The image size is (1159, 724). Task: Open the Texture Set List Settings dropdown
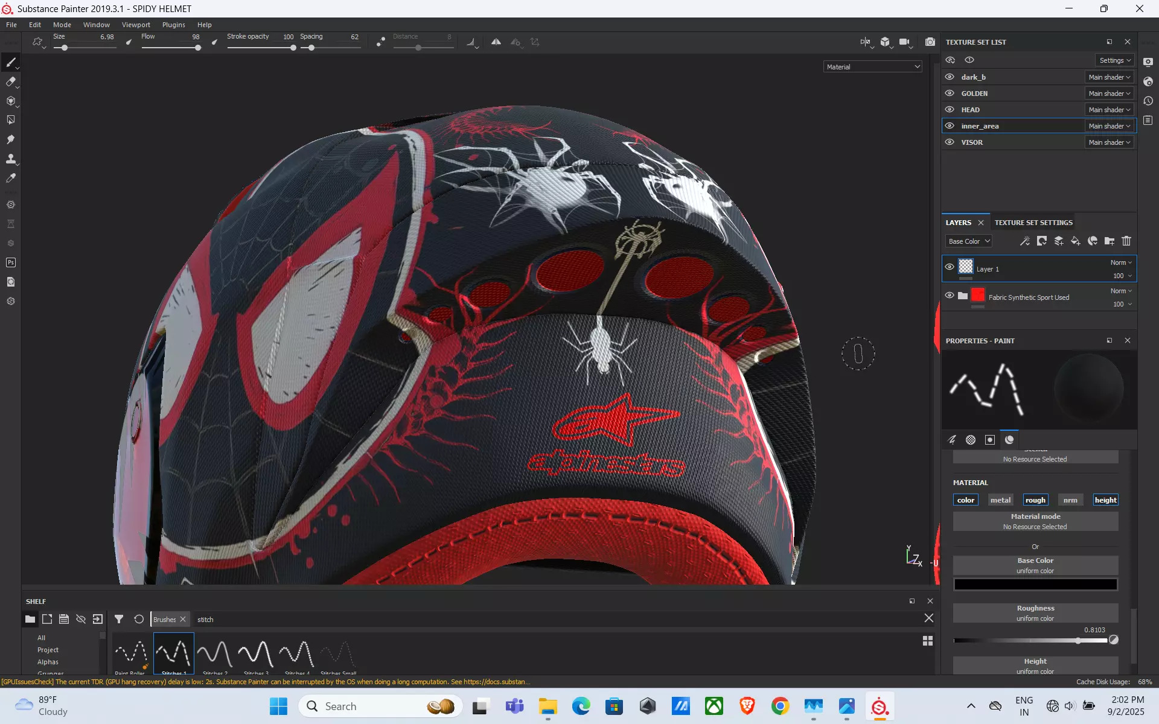1114,60
